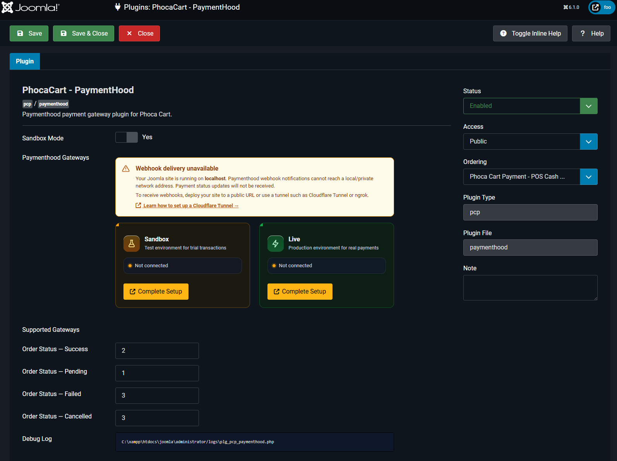Click the orange status dot in Sandbox card
Image resolution: width=617 pixels, height=461 pixels.
click(130, 266)
